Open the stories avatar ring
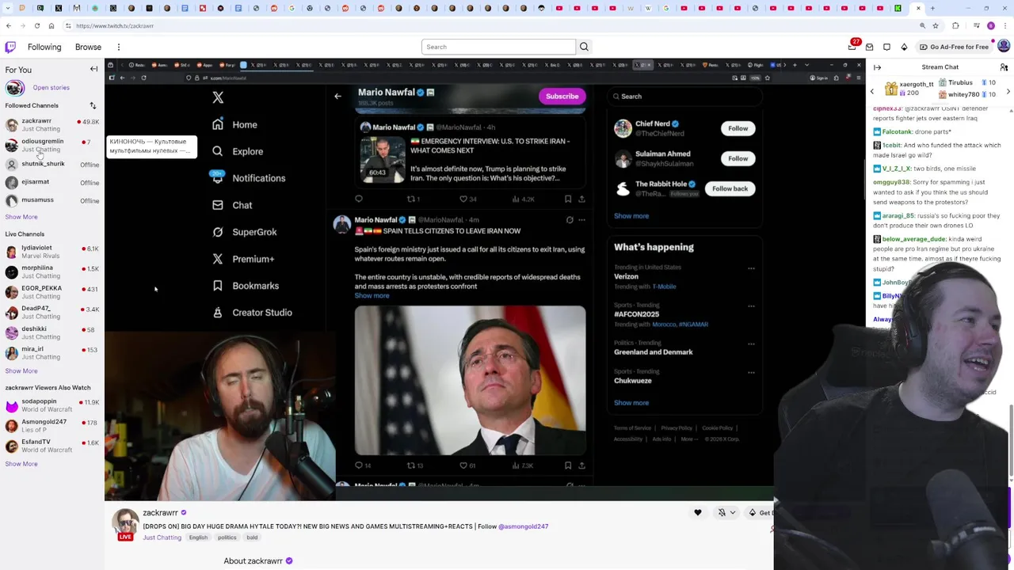Screen dimensions: 1014x570 (14, 88)
